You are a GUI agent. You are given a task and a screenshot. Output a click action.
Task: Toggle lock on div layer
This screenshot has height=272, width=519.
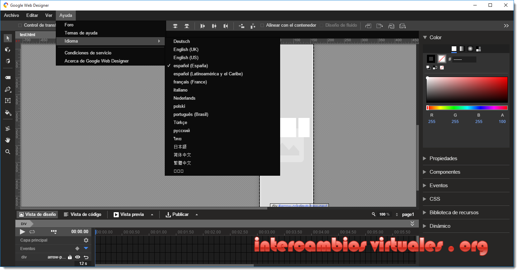[x=70, y=257]
